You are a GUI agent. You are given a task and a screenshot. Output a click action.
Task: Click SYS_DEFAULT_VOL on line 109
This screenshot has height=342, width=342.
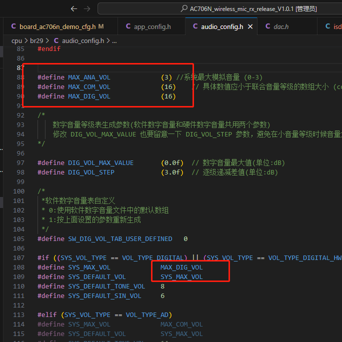(97, 277)
